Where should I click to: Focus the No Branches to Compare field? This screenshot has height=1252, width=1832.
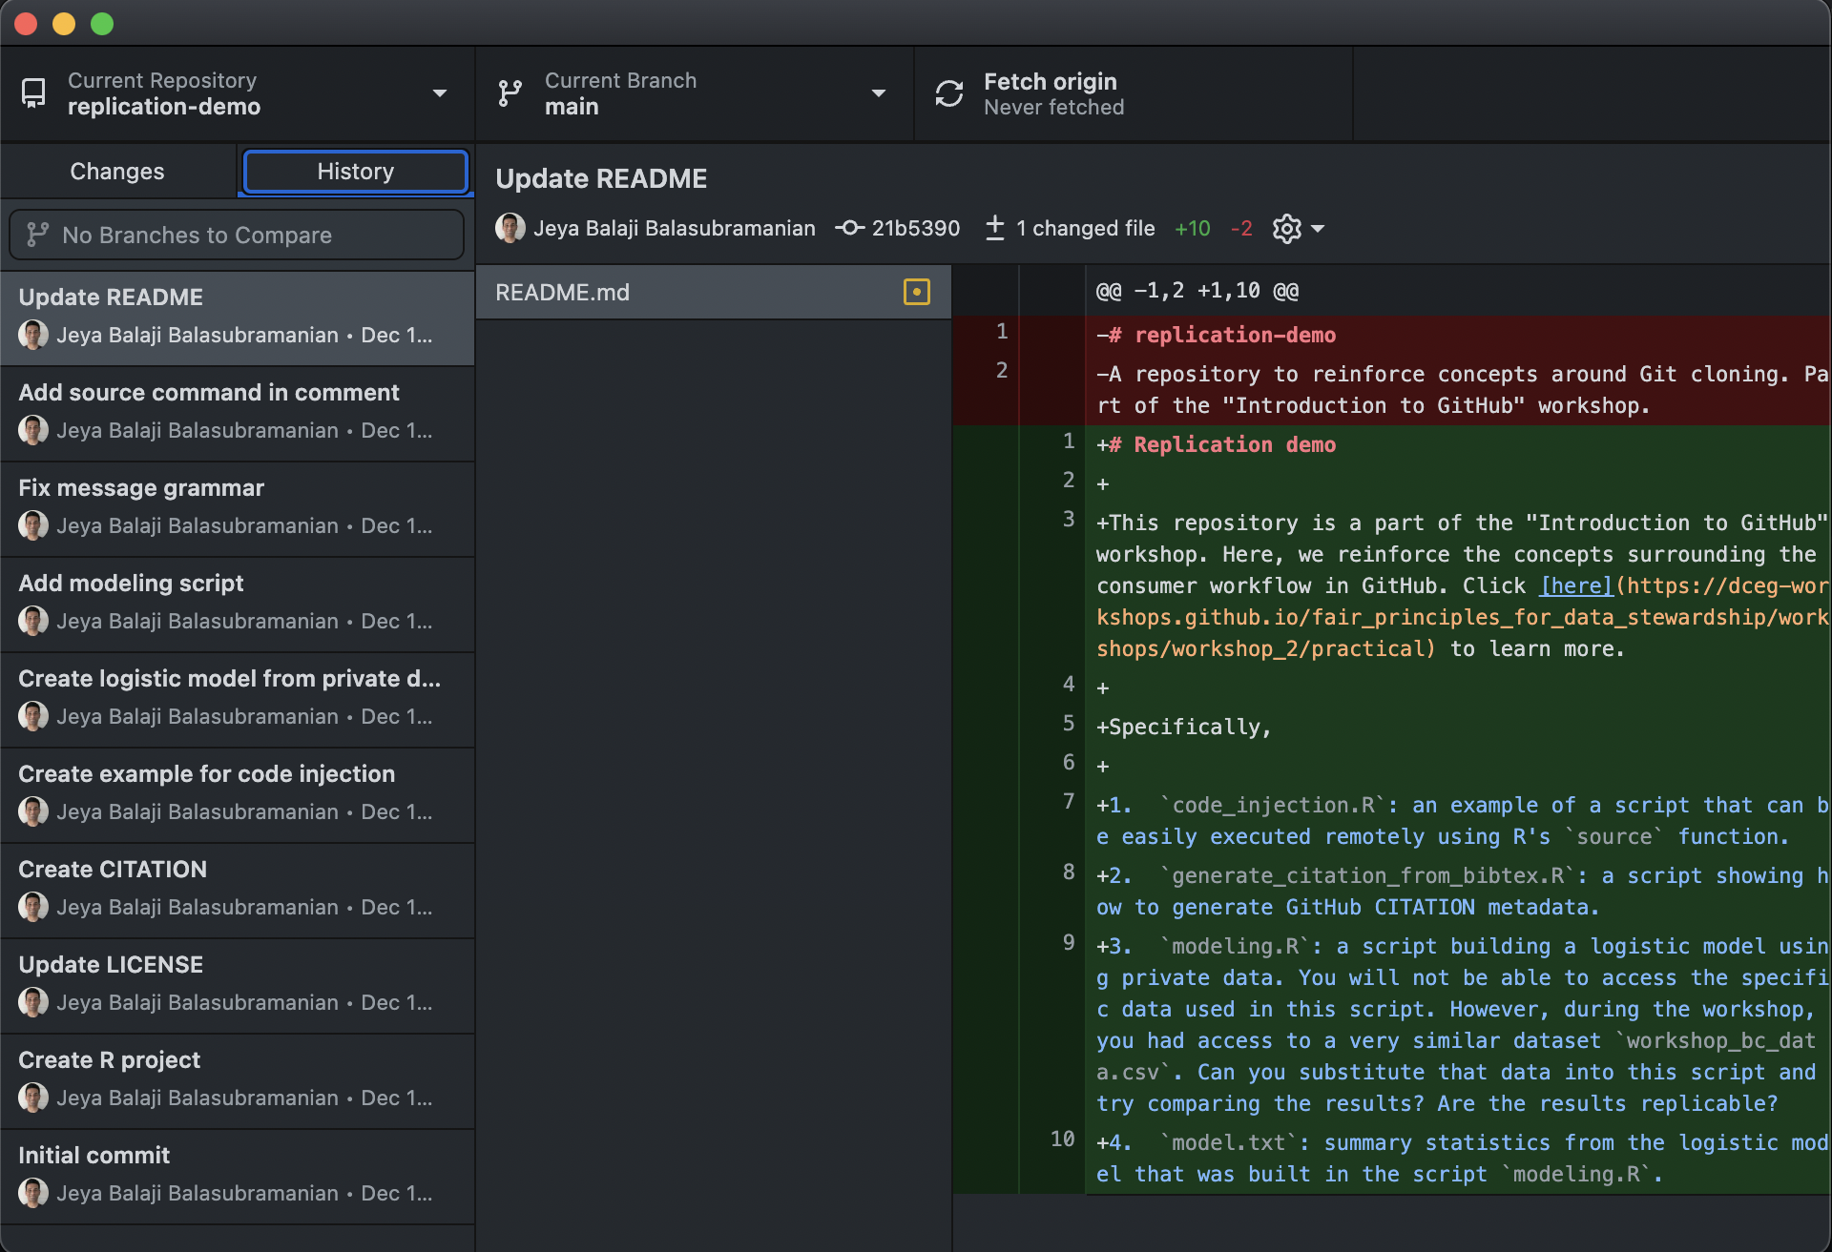click(x=237, y=235)
